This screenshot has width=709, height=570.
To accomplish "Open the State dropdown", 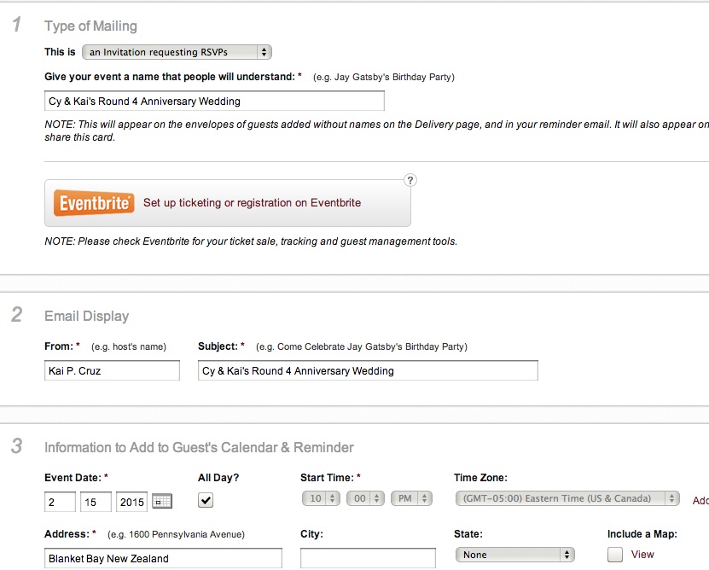I will (x=514, y=555).
